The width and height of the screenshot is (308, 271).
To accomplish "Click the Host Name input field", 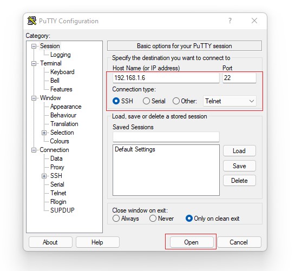I will coord(166,78).
